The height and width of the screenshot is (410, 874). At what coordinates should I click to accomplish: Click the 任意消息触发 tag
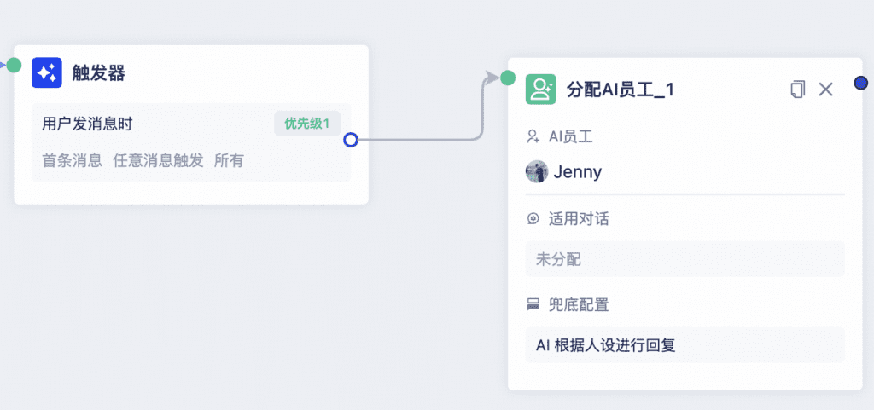tap(158, 161)
